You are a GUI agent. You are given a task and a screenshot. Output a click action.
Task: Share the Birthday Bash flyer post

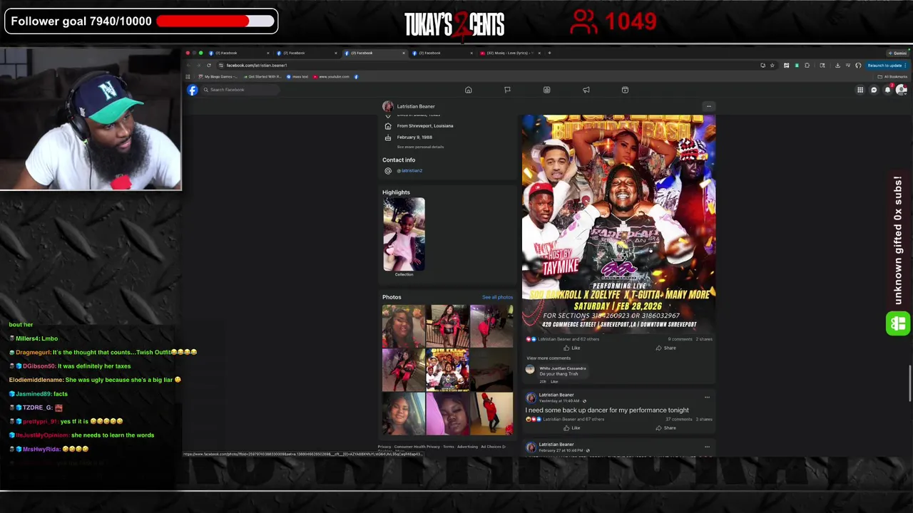(665, 348)
